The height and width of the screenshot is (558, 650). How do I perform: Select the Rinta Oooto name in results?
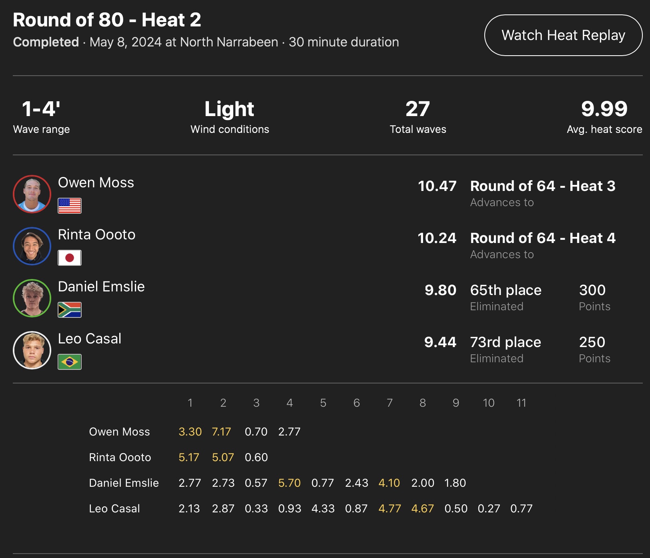tap(97, 235)
